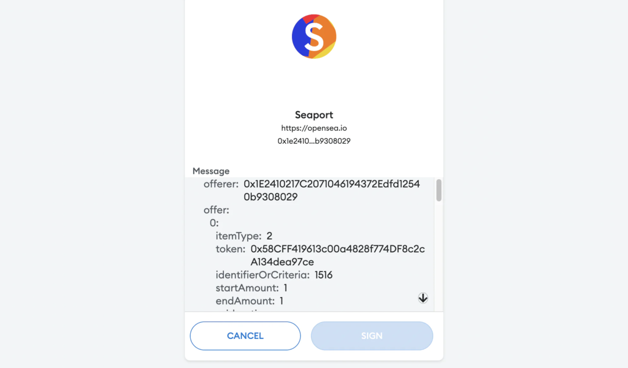The image size is (628, 368).
Task: Click the Seaport colorful S logo icon
Action: tap(314, 37)
